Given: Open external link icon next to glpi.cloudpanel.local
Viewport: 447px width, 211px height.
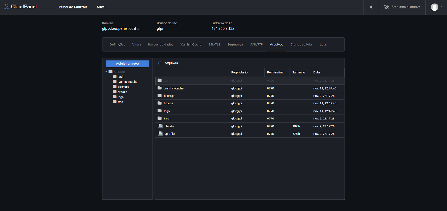Looking at the screenshot, I should coord(139,29).
